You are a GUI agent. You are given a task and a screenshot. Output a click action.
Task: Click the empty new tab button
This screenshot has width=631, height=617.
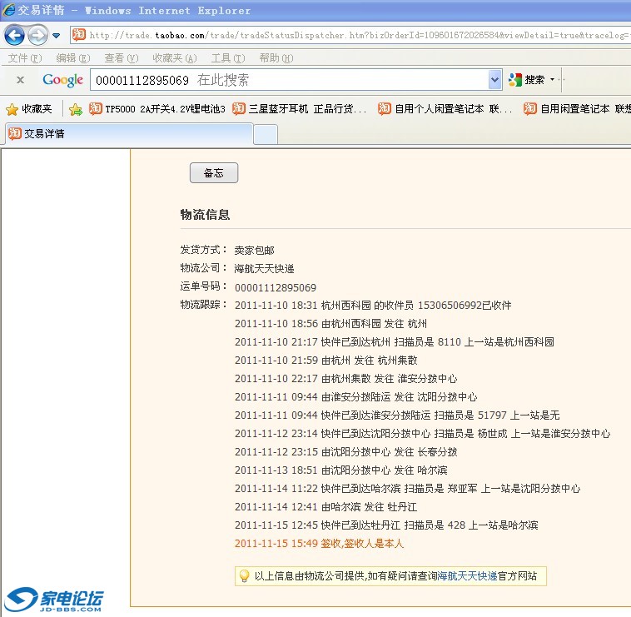click(x=266, y=134)
